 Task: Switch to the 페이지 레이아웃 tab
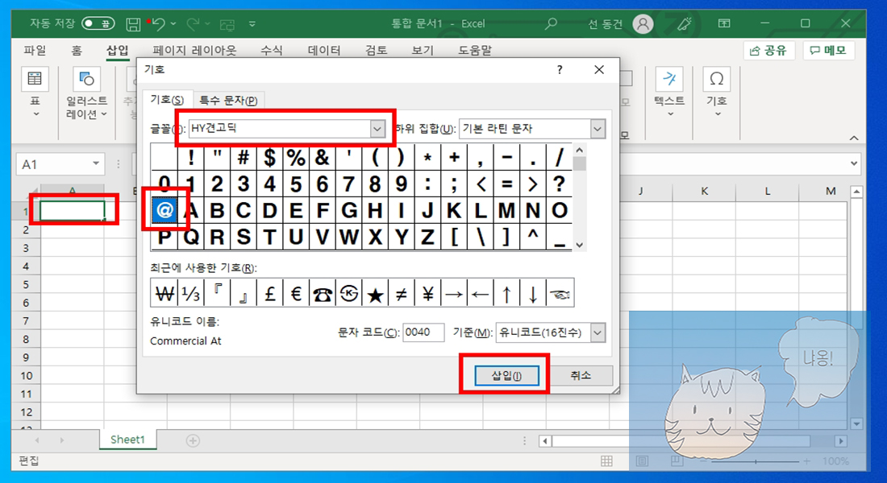point(194,50)
